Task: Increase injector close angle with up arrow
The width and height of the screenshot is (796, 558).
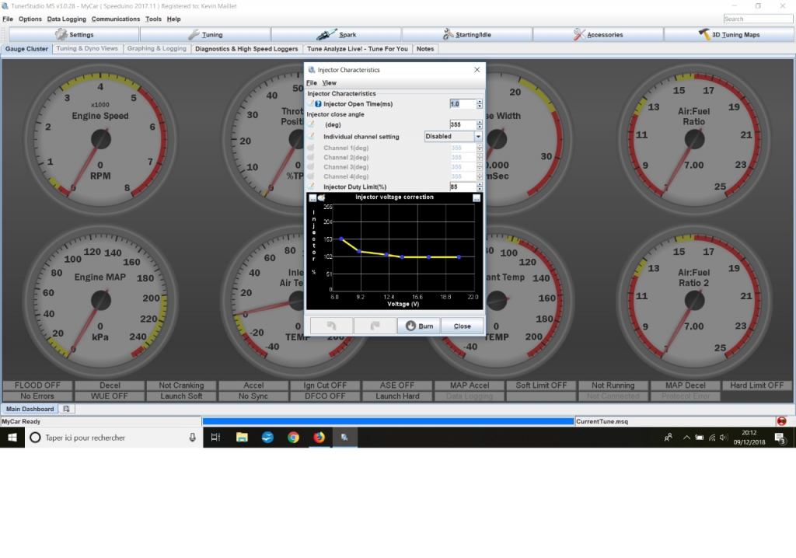Action: tap(479, 122)
